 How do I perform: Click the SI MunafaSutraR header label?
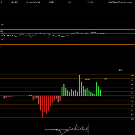[x=33, y=2]
